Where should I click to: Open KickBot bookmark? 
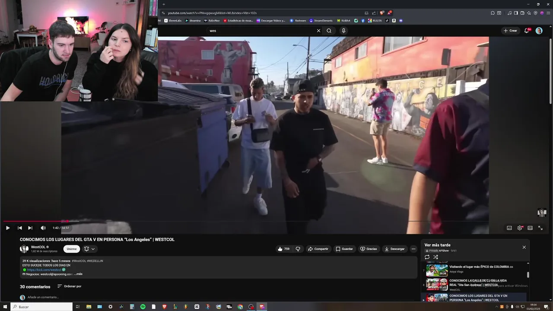344,20
